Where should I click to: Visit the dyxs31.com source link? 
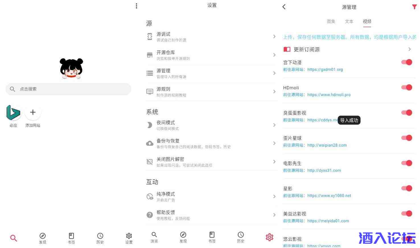tap(324, 171)
